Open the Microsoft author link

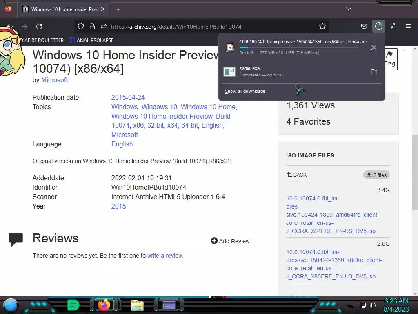point(54,80)
